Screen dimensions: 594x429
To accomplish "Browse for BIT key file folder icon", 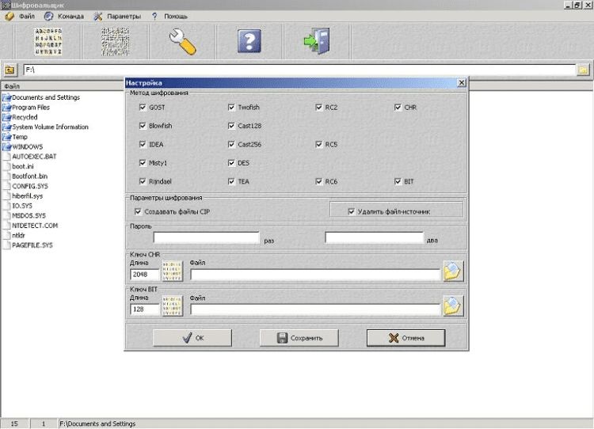I will (453, 306).
